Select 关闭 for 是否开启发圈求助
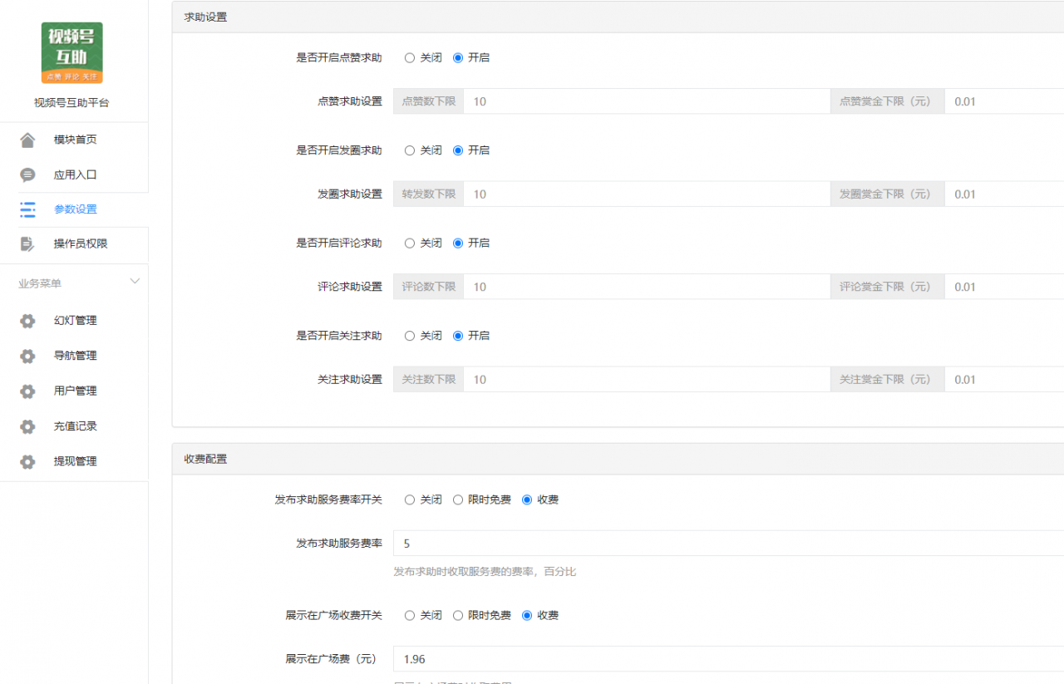The width and height of the screenshot is (1064, 684). click(x=410, y=150)
